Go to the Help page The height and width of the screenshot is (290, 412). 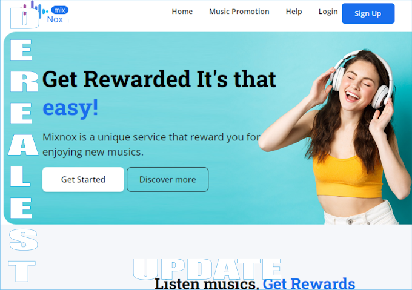294,12
